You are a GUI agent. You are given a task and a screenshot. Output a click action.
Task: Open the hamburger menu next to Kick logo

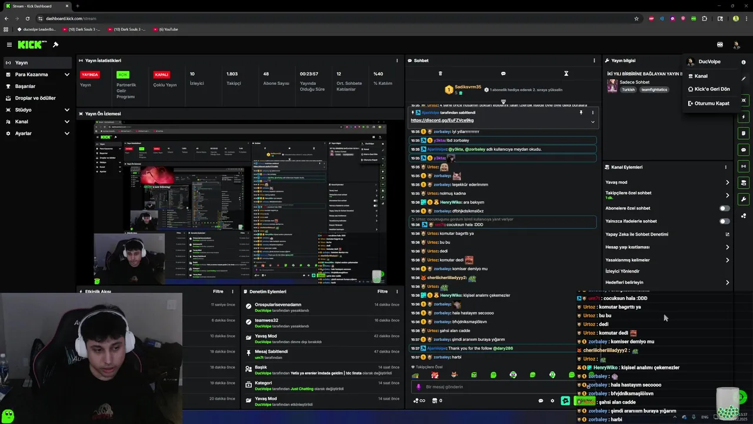click(x=9, y=45)
